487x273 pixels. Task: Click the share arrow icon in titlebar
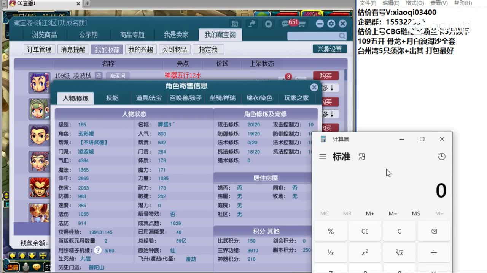click(x=251, y=23)
